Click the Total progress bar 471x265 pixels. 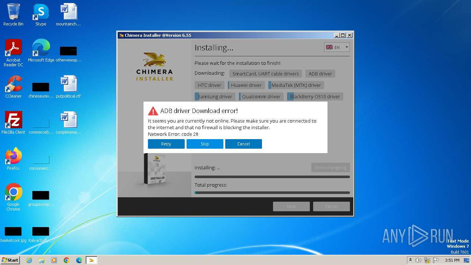point(272,192)
